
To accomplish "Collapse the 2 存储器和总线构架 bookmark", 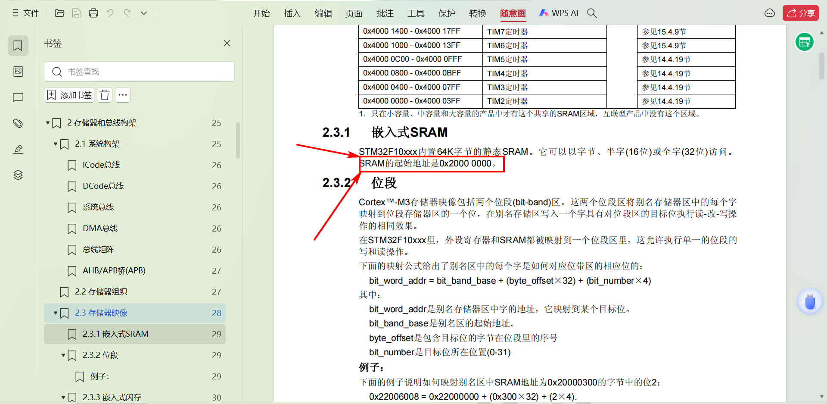I will coord(48,123).
